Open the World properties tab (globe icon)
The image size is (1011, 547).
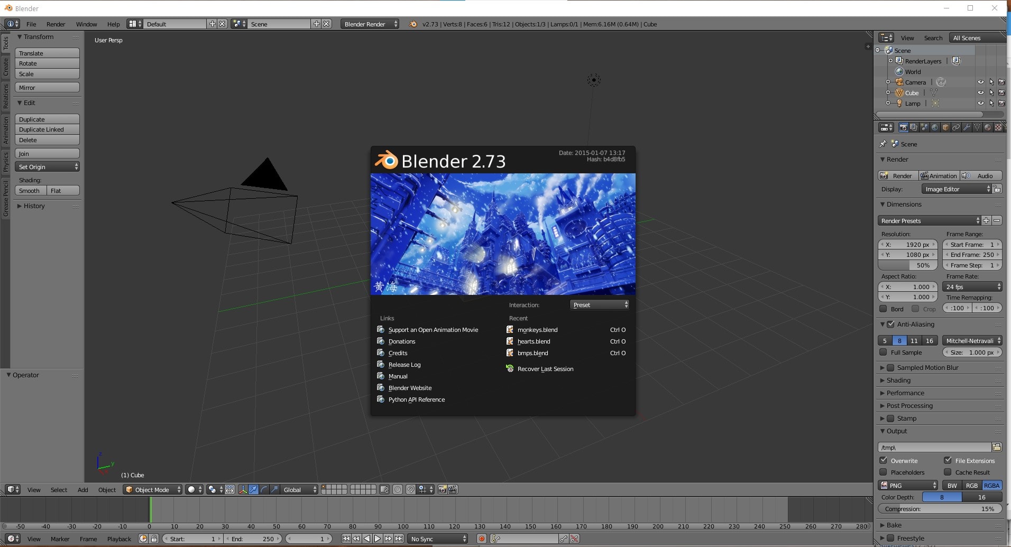[x=935, y=127]
